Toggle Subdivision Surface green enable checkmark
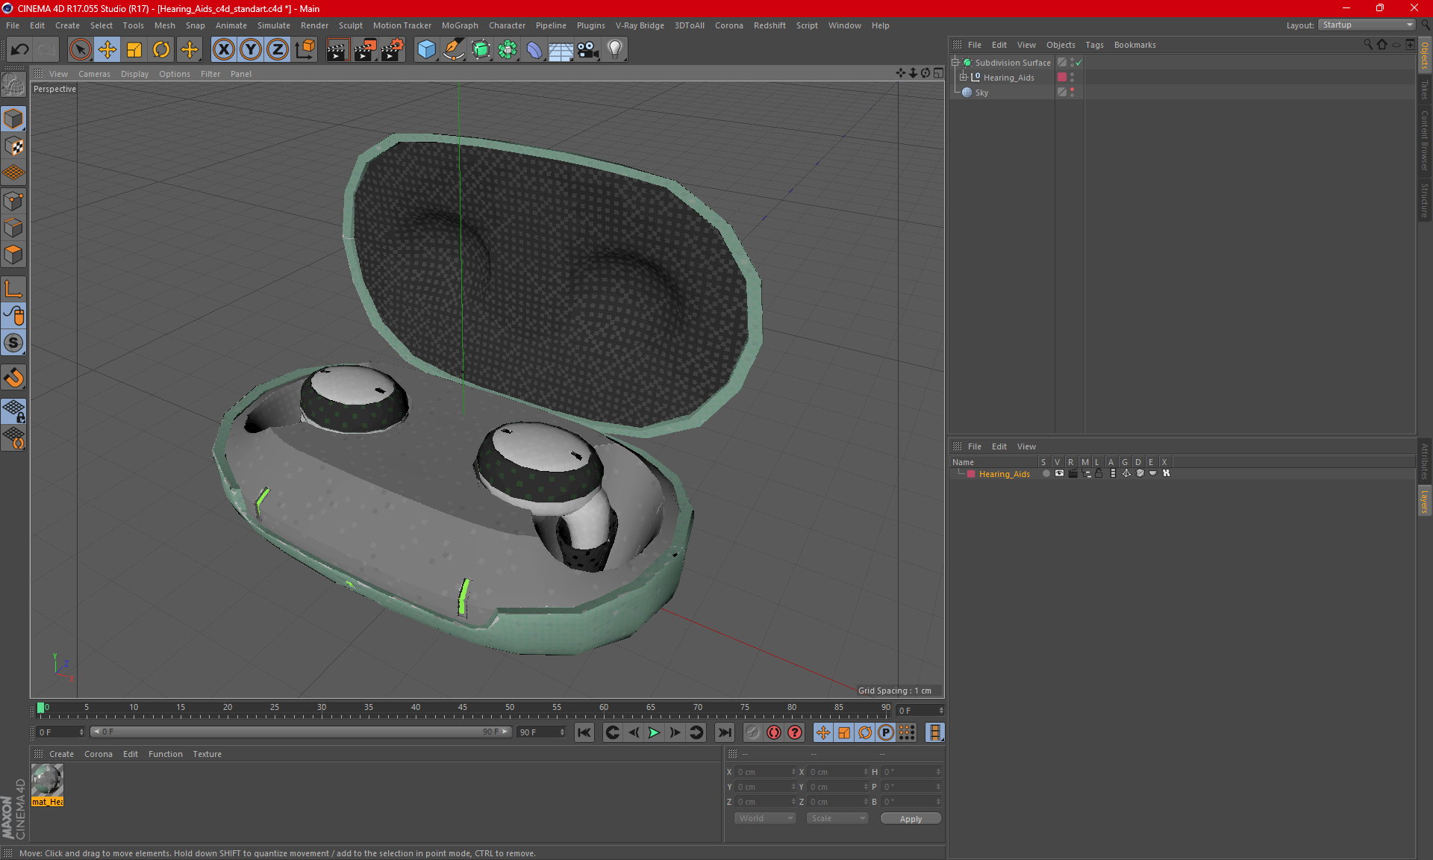 tap(1079, 63)
